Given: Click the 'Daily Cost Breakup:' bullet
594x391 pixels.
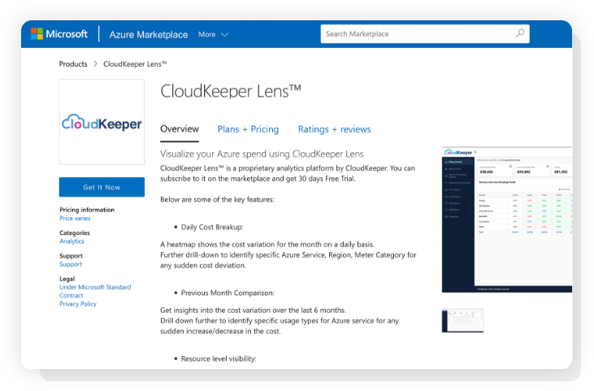Looking at the screenshot, I should (x=212, y=227).
